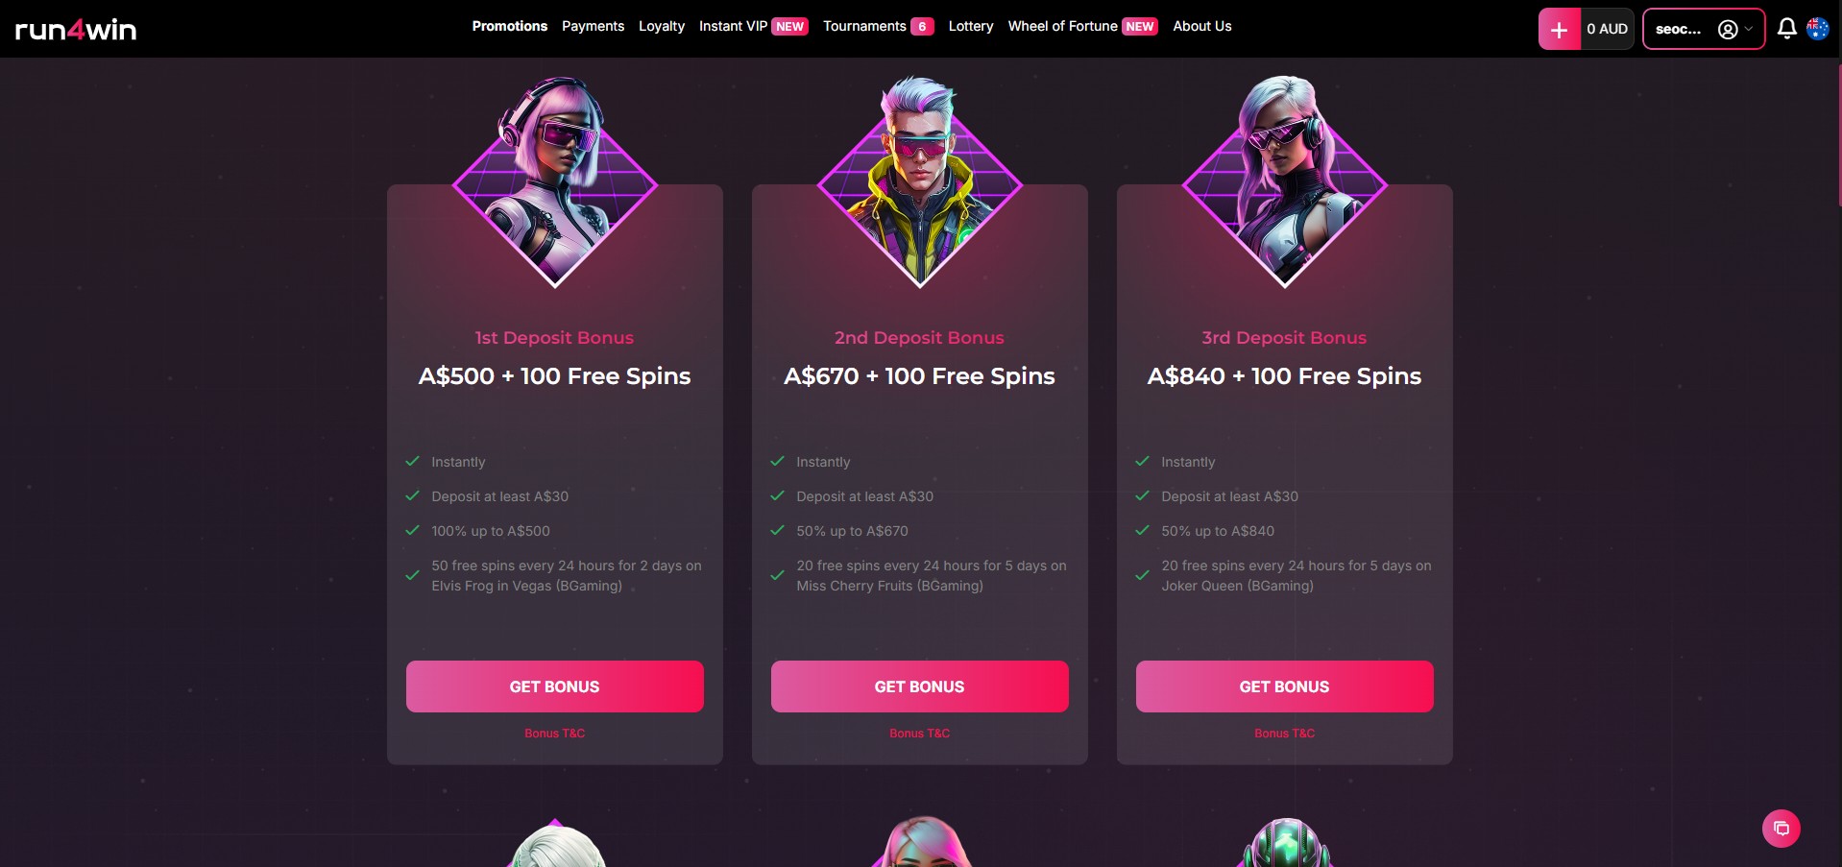Open the live chat bubble icon
The width and height of the screenshot is (1842, 867).
(x=1781, y=829)
